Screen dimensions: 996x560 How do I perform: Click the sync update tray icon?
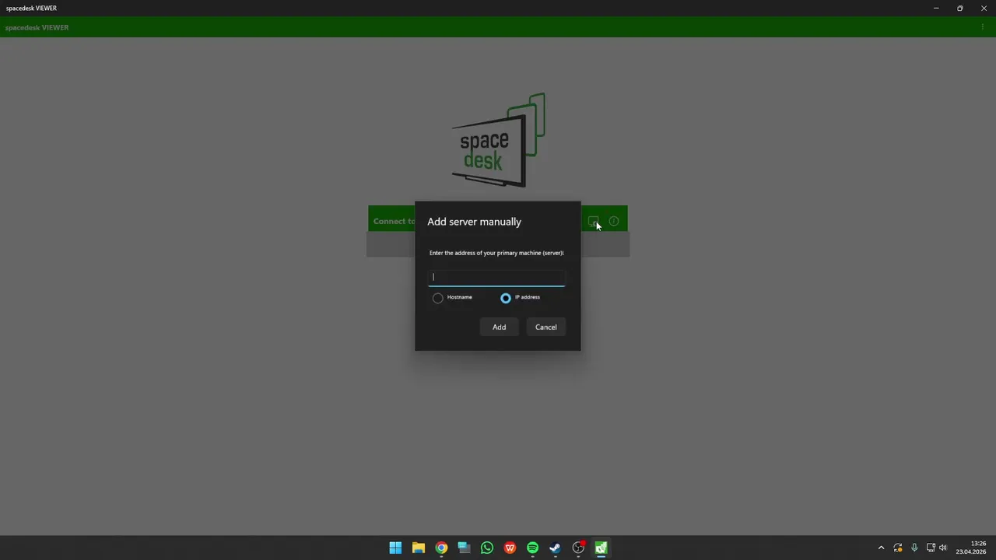point(898,548)
